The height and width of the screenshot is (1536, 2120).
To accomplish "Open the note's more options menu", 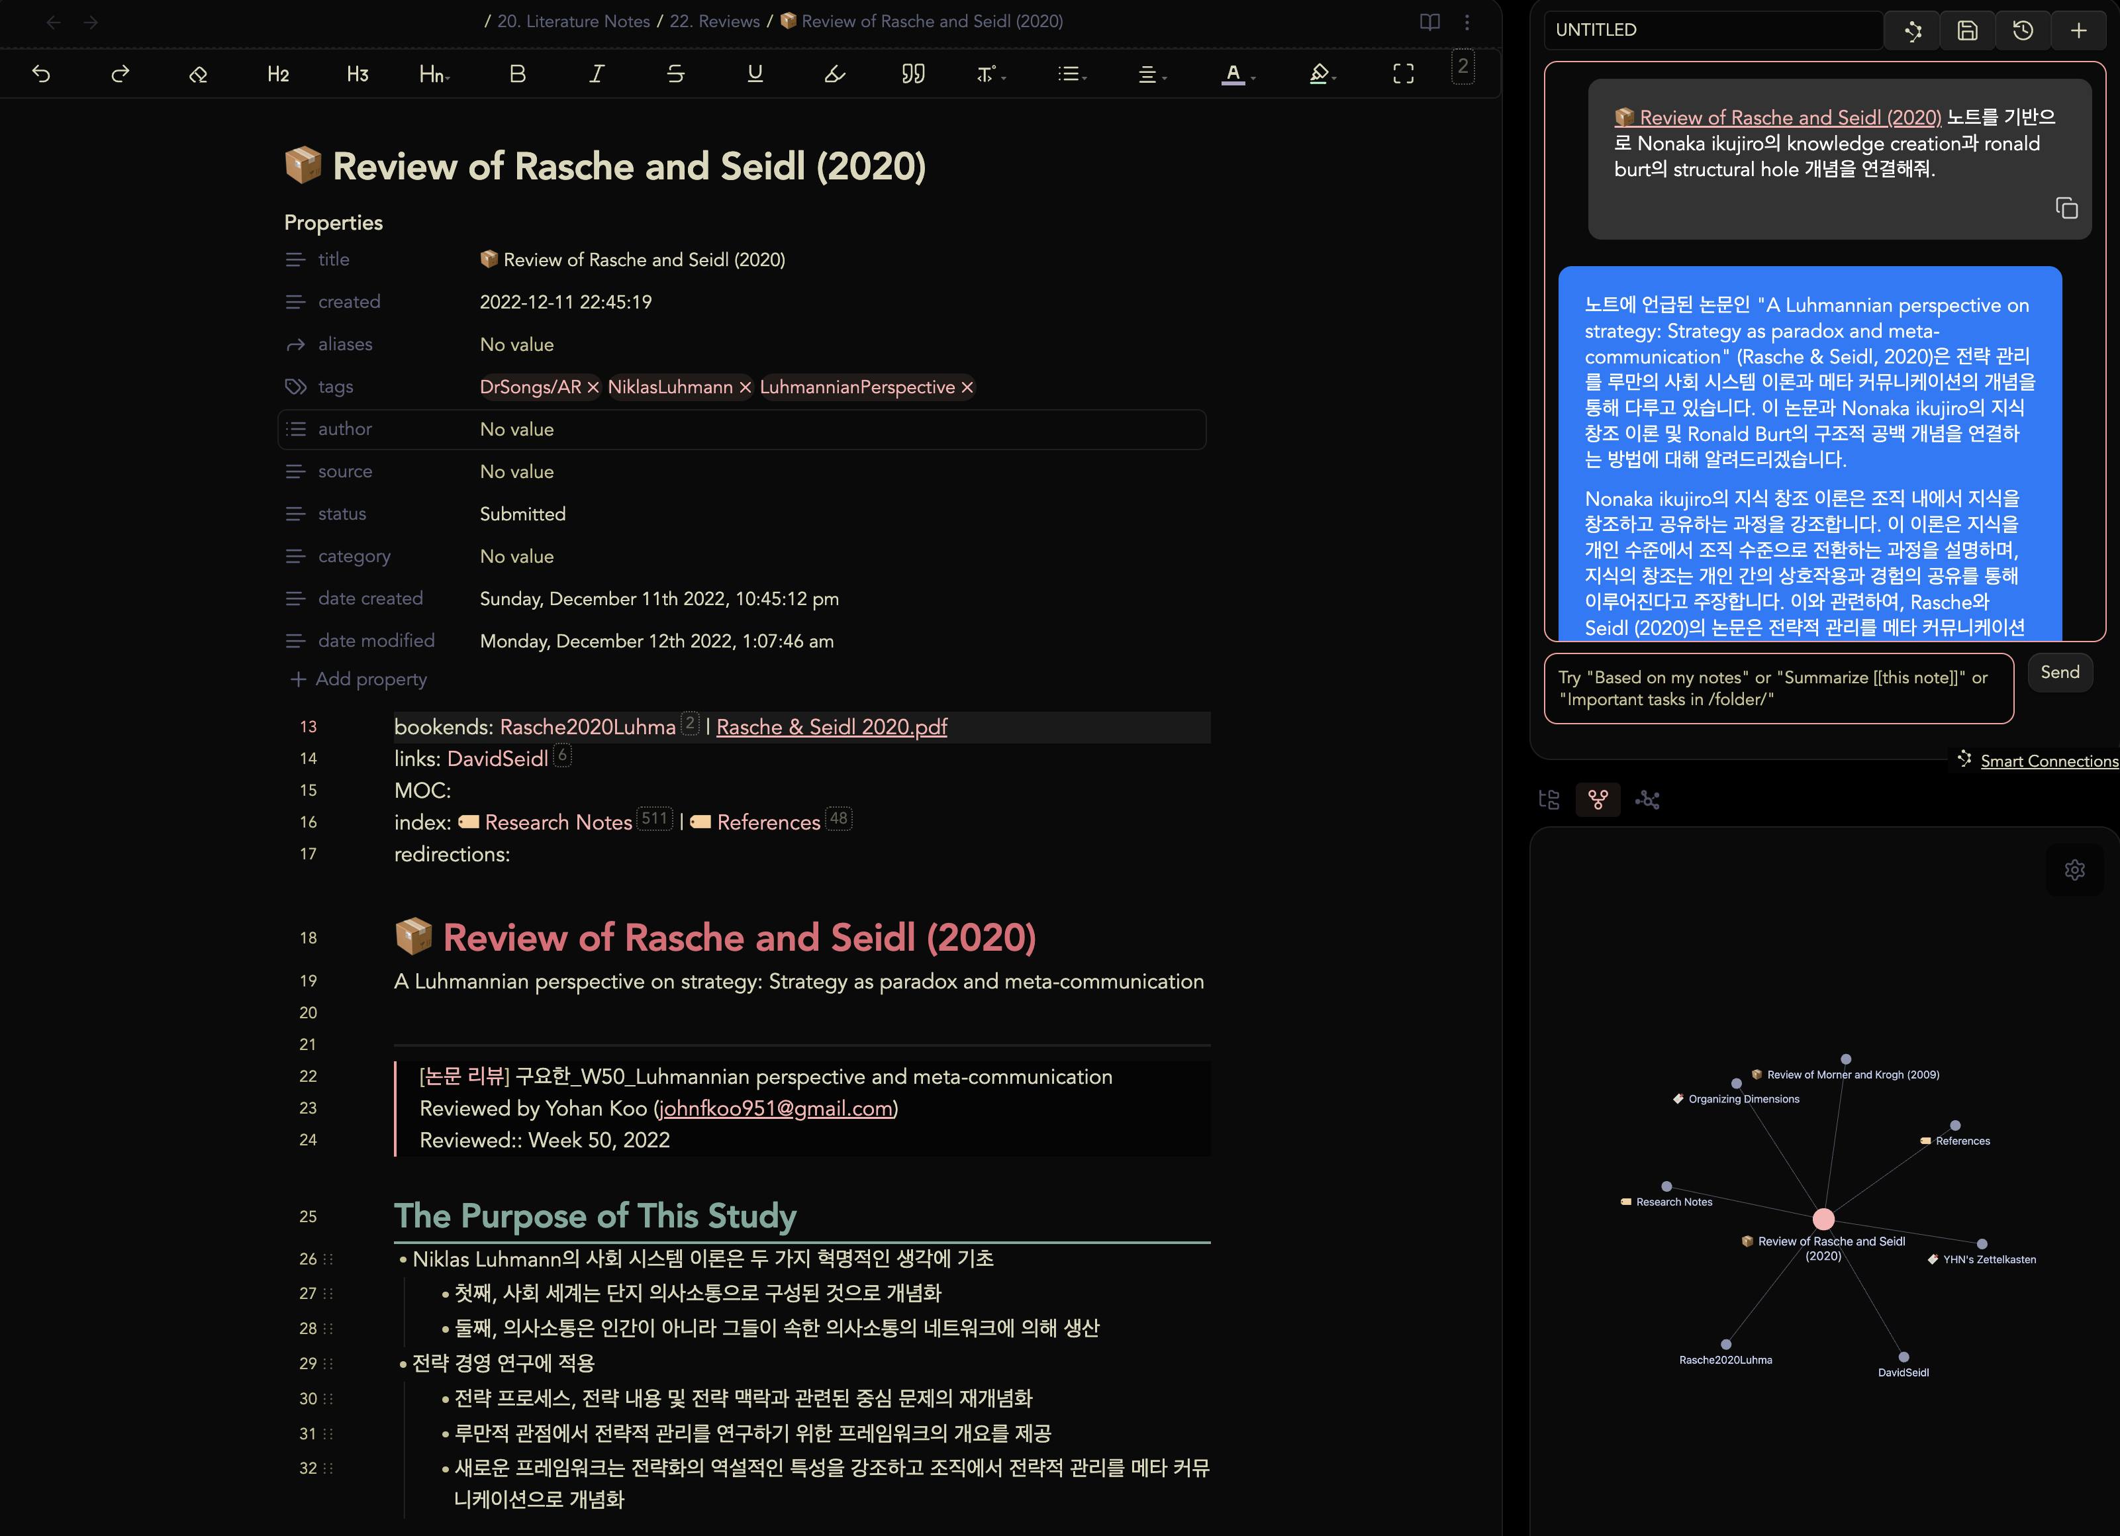I will (1467, 21).
